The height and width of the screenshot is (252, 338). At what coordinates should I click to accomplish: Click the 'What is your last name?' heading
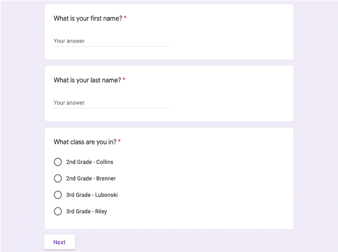click(x=87, y=80)
